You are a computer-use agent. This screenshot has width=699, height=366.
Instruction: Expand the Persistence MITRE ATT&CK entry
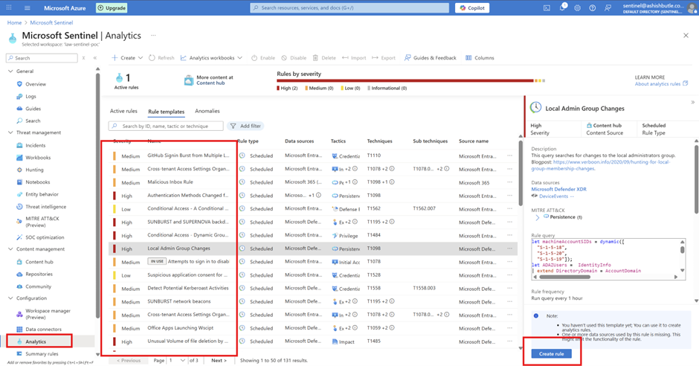pos(537,218)
